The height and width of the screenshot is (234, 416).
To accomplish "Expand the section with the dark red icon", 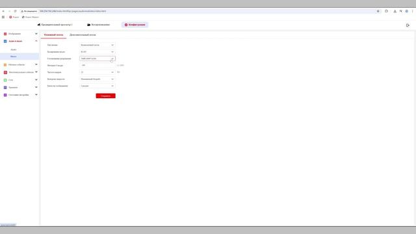I will [x=36, y=72].
